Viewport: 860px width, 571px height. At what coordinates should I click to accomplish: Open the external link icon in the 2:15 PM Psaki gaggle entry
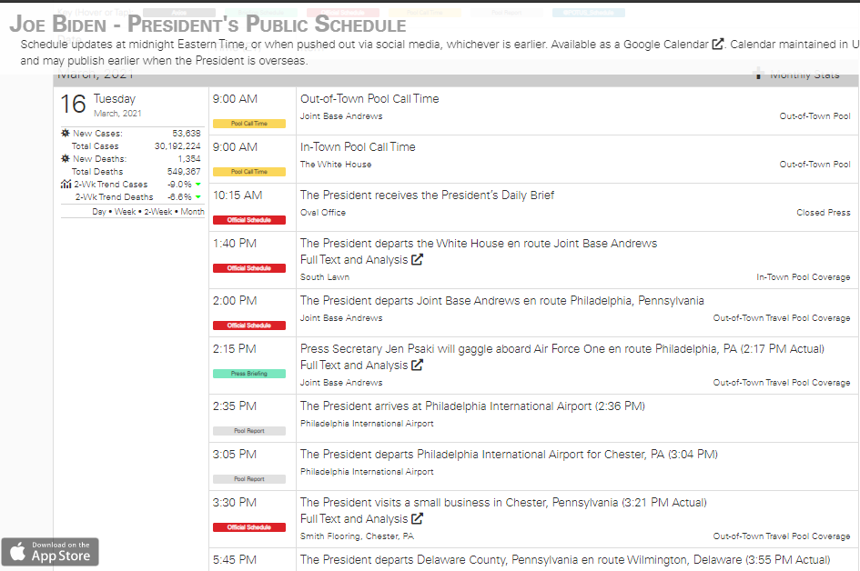[x=418, y=365]
